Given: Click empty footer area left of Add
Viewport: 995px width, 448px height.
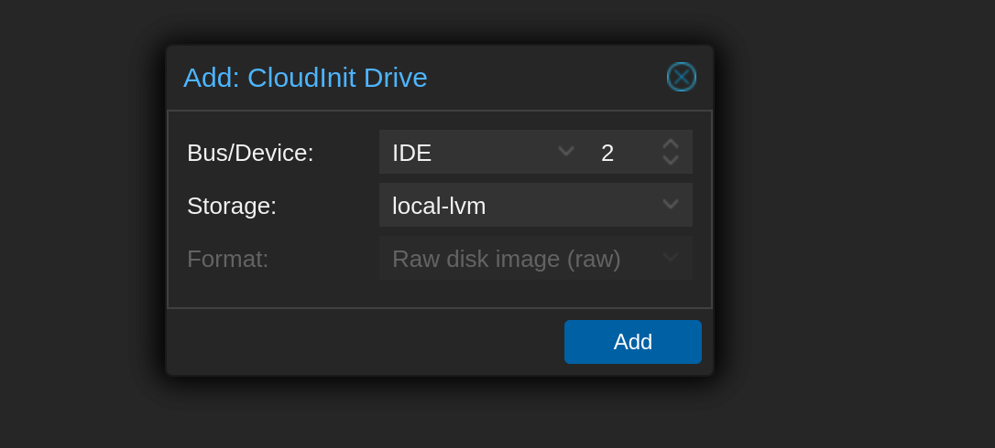Looking at the screenshot, I should point(365,342).
